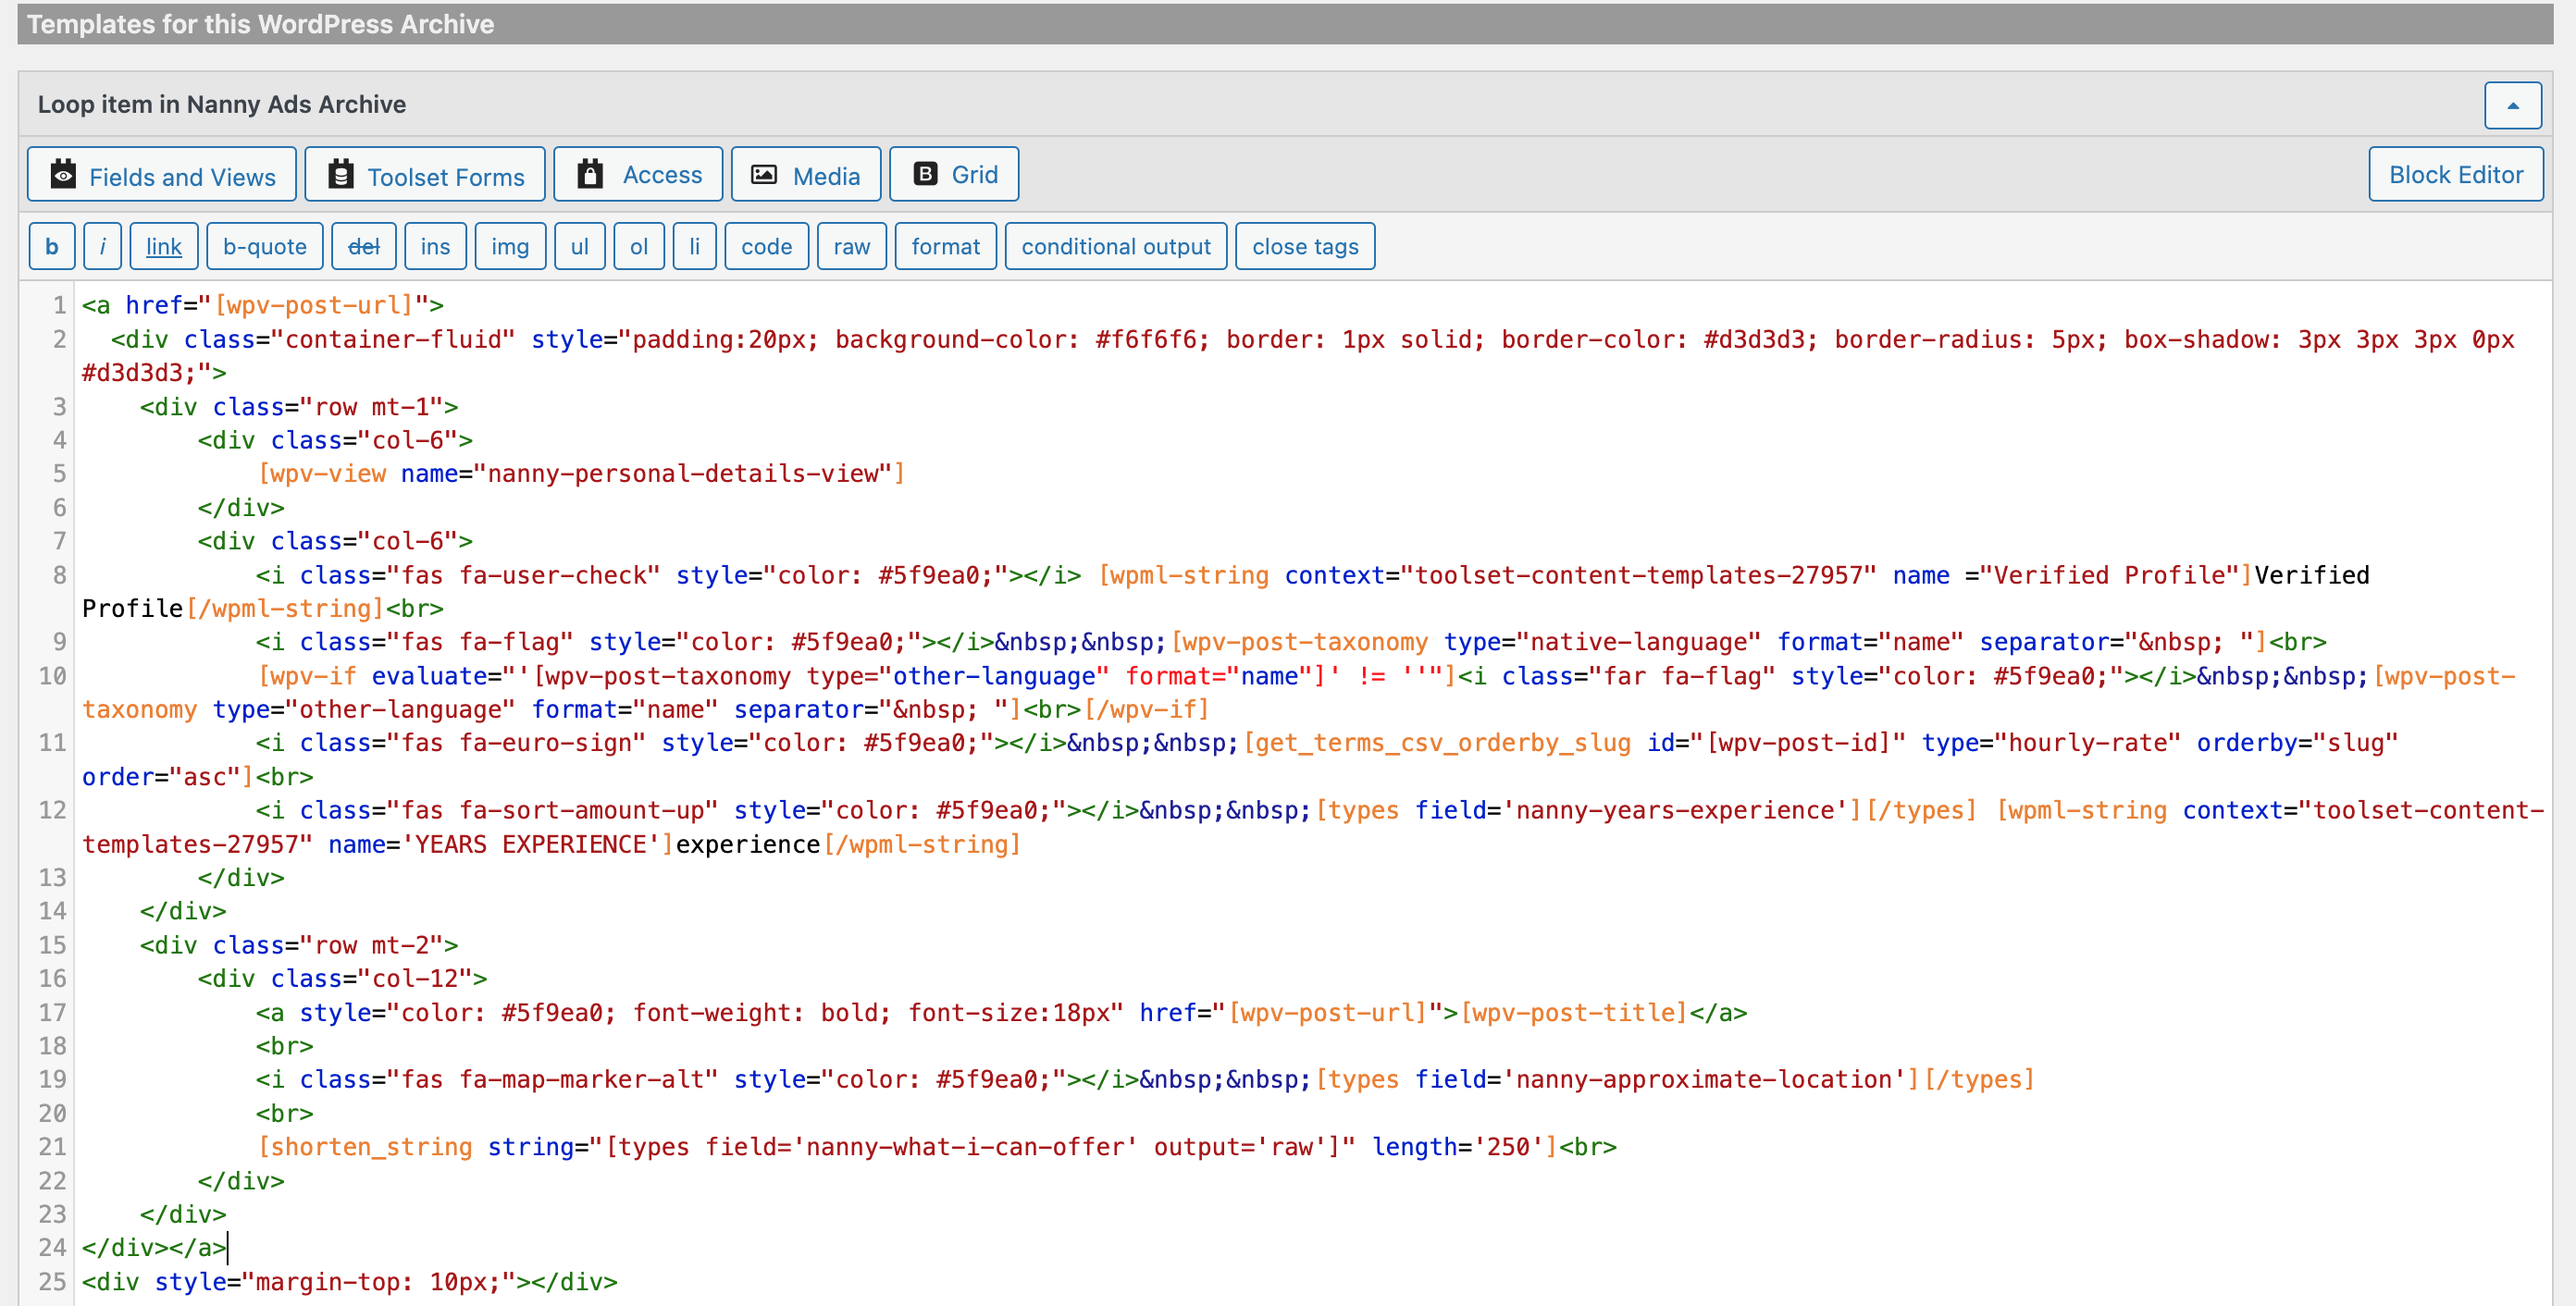The width and height of the screenshot is (2576, 1306).
Task: Click the [wpv-post-title] shortcode
Action: (1575, 1012)
